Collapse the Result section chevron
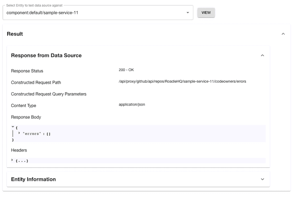The image size is (293, 197). 283,34
